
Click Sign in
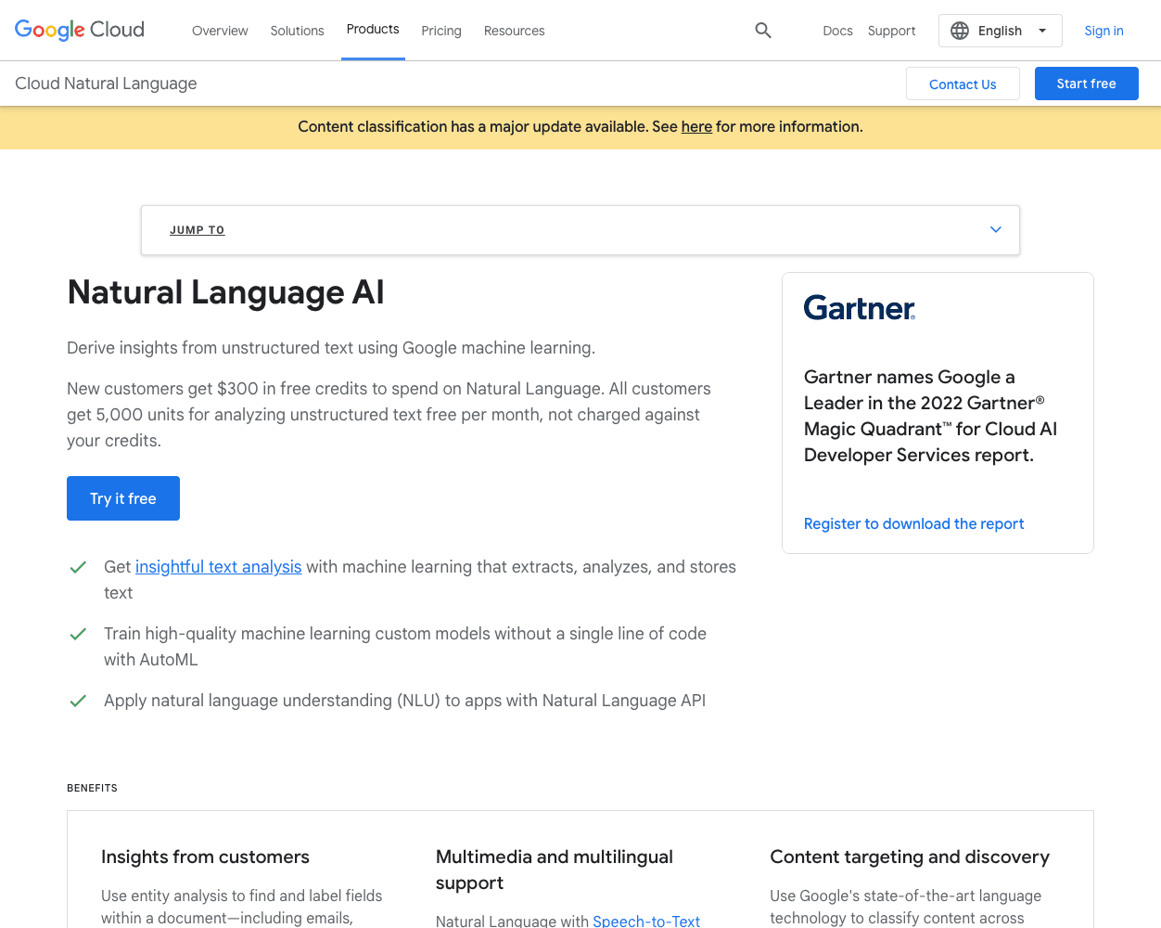point(1104,31)
